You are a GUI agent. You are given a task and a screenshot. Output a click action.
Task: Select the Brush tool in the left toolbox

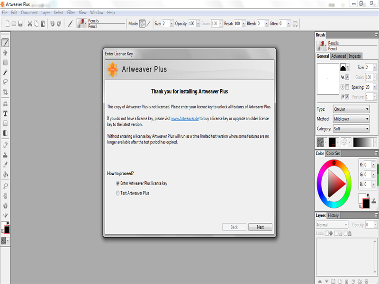(x=5, y=43)
